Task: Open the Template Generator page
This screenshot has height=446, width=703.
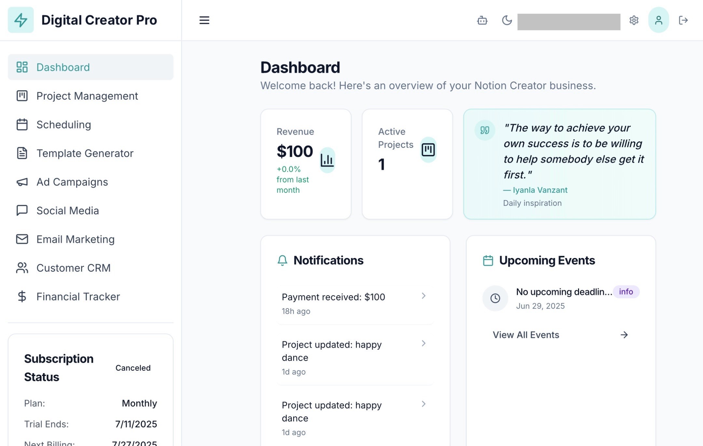Action: point(85,153)
